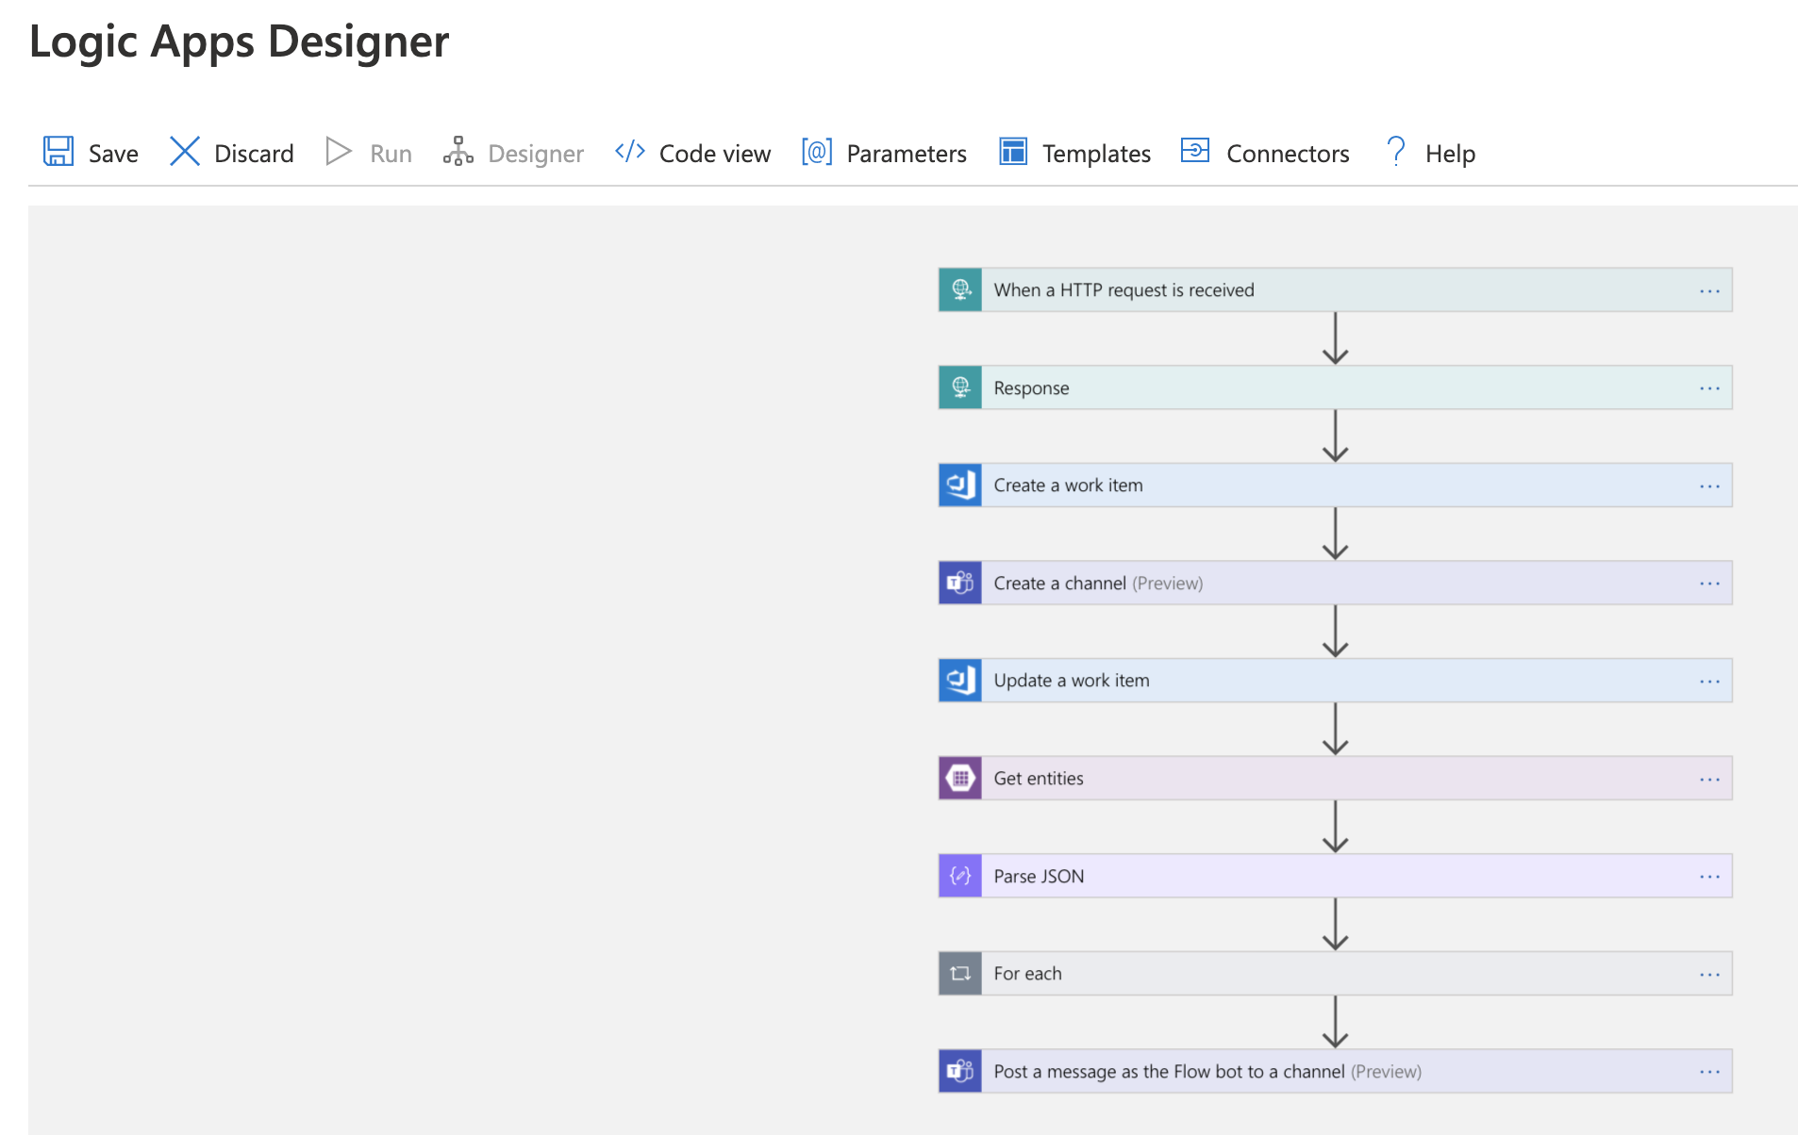Click Teams icon on Create a channel

[x=960, y=583]
